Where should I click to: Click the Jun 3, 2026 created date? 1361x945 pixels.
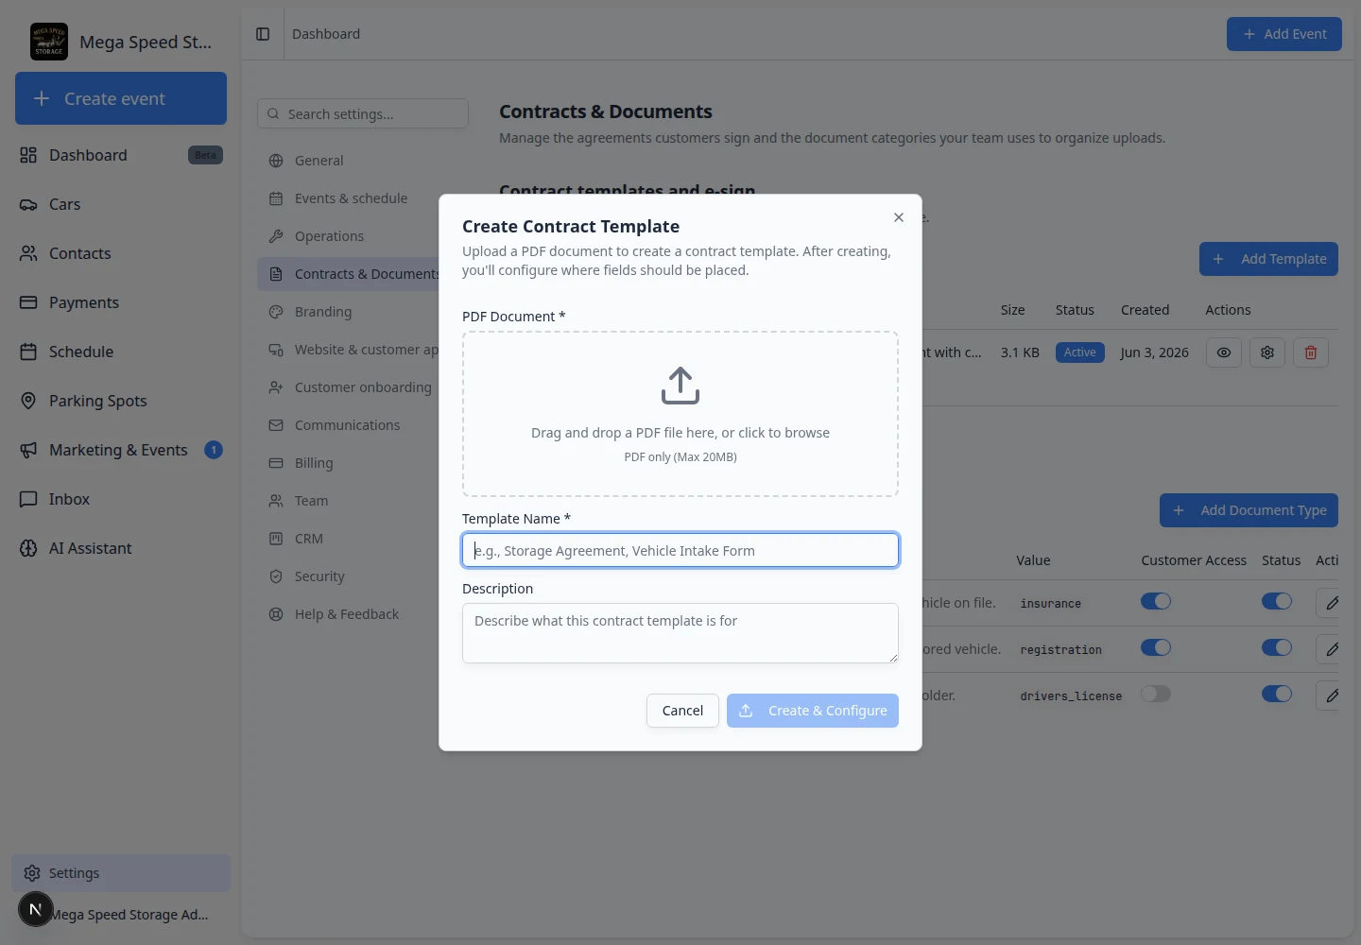click(x=1154, y=352)
